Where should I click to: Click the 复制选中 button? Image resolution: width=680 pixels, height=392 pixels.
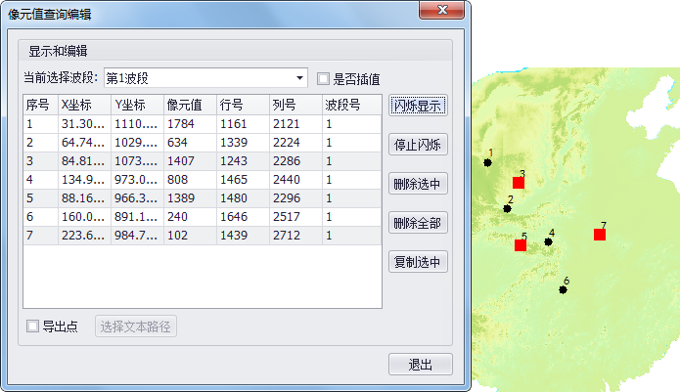pyautogui.click(x=418, y=262)
